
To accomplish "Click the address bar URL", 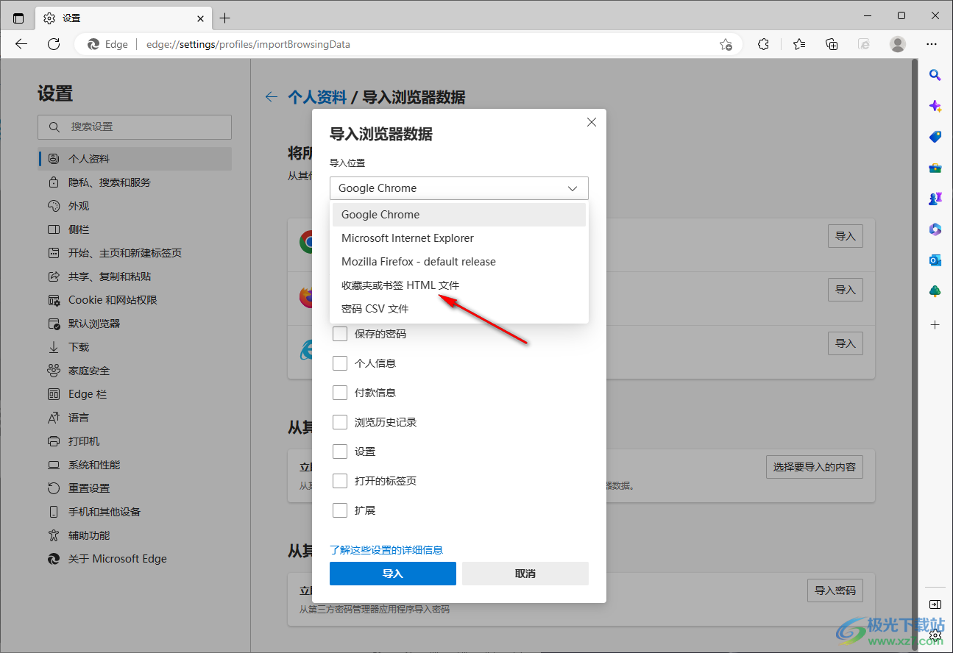I will pyautogui.click(x=248, y=44).
